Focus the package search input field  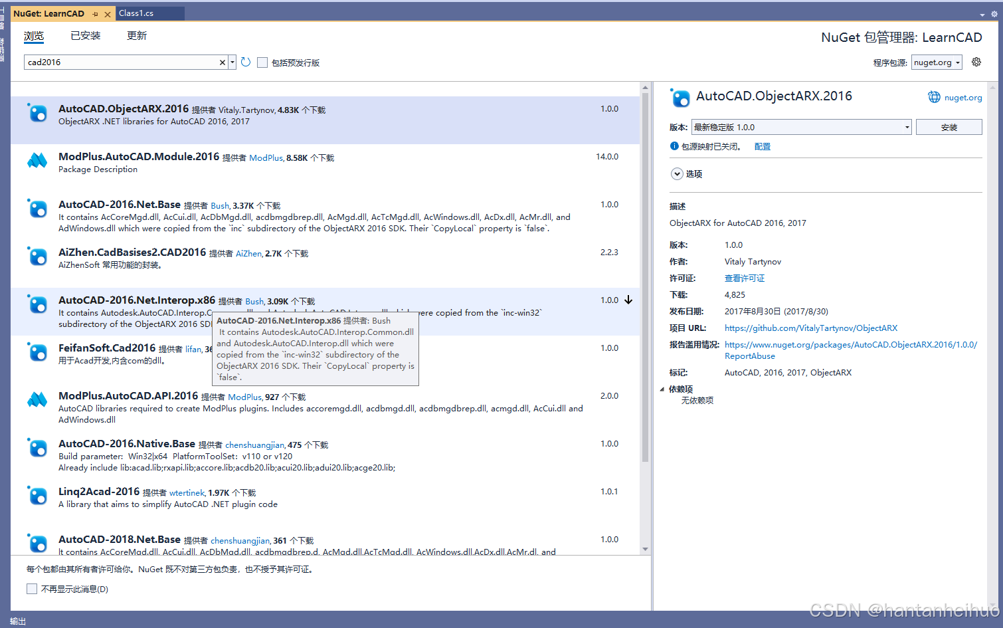coord(122,62)
